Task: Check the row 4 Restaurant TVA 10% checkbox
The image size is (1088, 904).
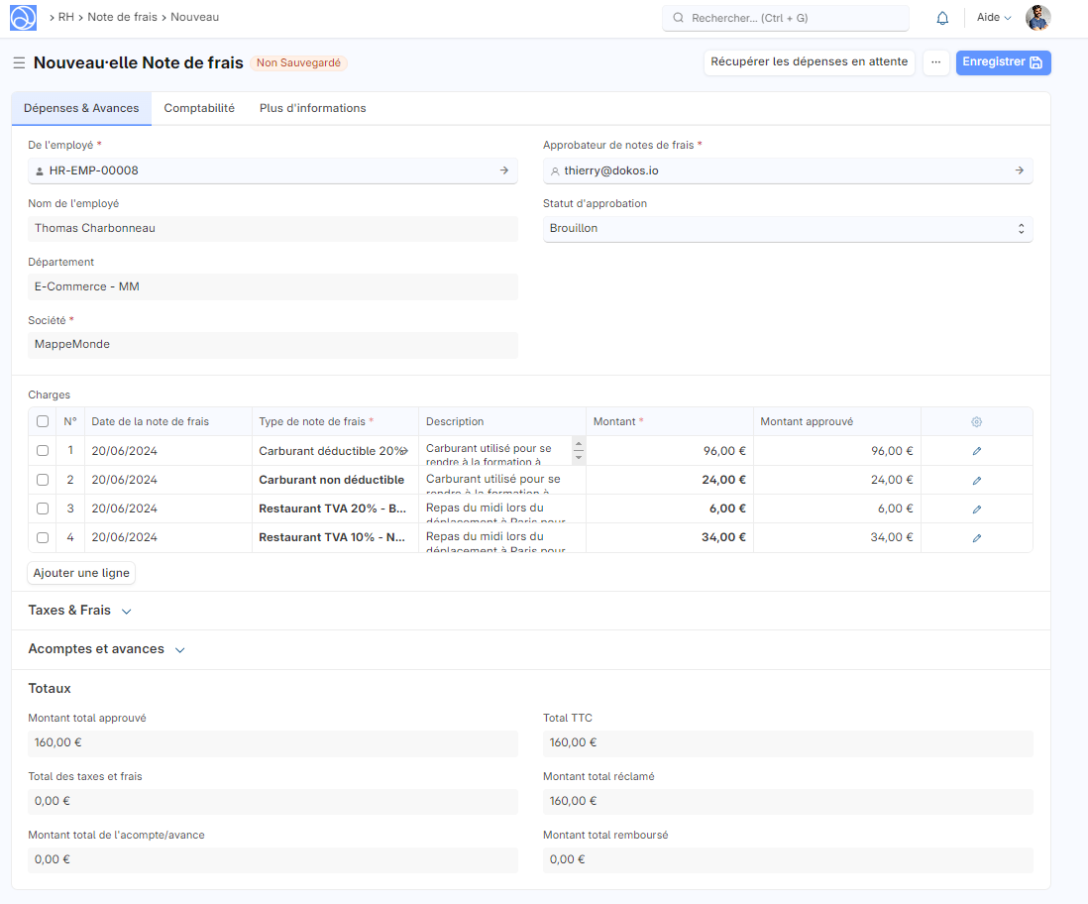Action: point(43,538)
